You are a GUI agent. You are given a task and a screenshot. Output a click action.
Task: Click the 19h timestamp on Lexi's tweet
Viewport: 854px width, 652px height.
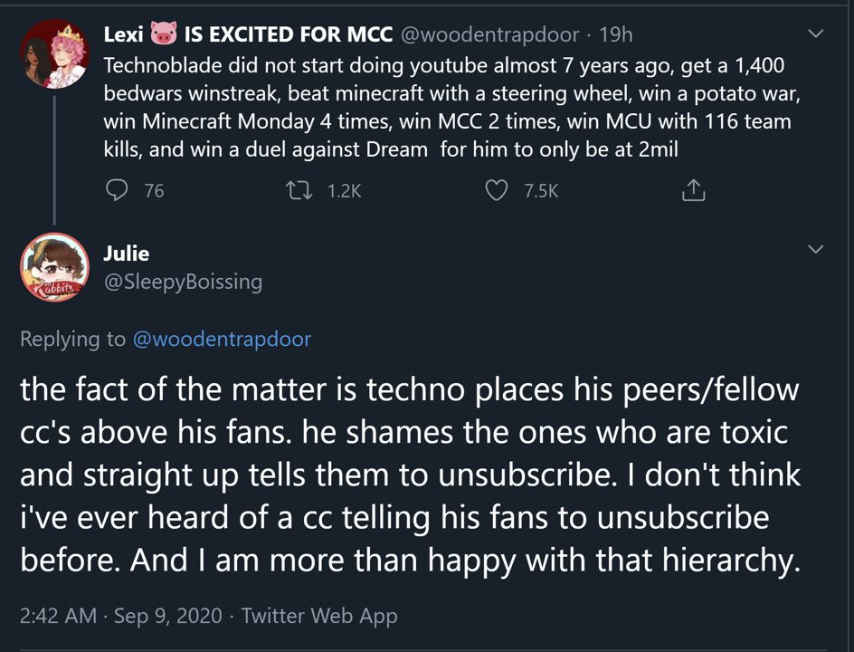coord(616,34)
